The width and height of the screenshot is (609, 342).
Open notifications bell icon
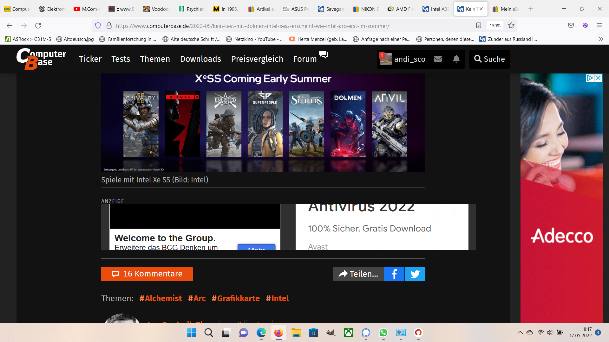(x=456, y=59)
